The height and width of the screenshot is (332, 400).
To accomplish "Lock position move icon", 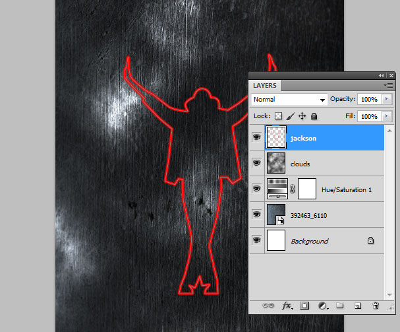I will tap(302, 116).
